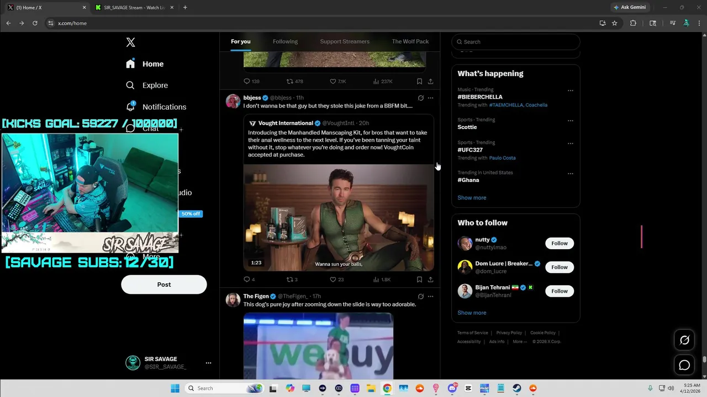This screenshot has height=397, width=707.
Task: Click Show more under Who to follow
Action: tap(472, 313)
